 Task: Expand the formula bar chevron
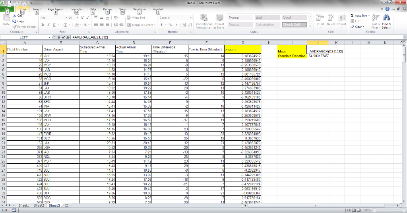pyautogui.click(x=405, y=37)
